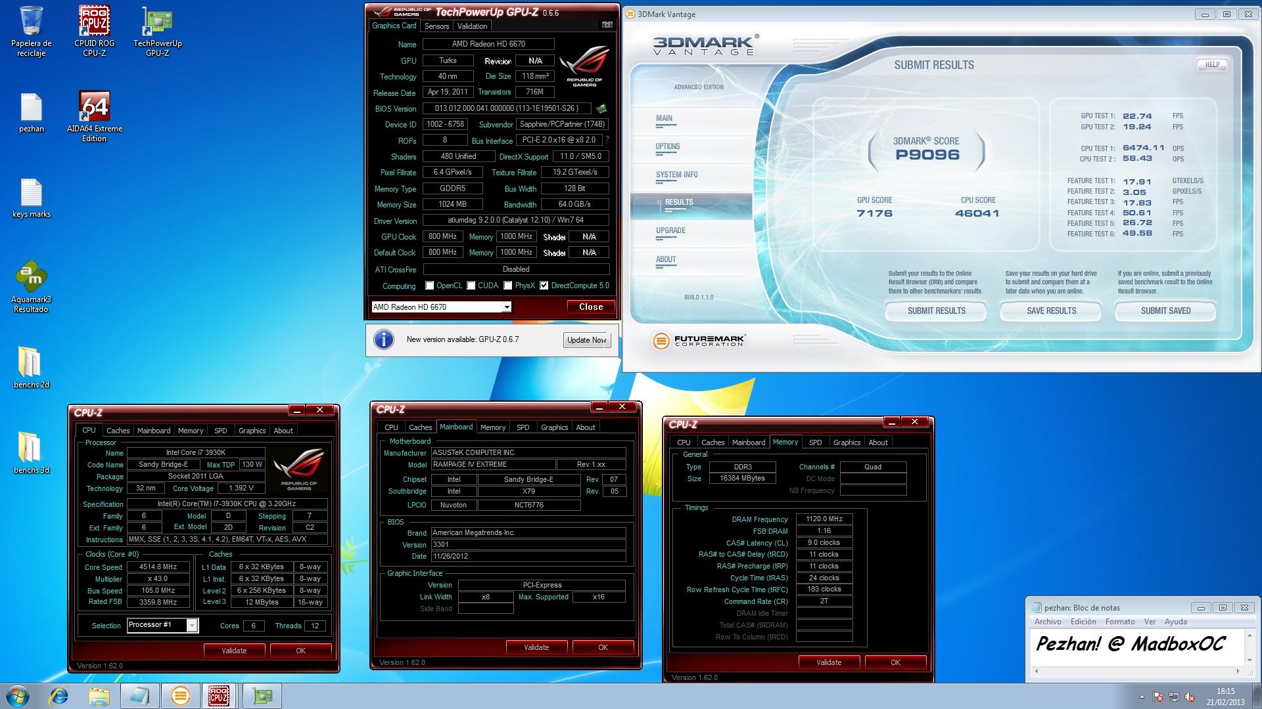Click Update Now in GPU-Z notice
Screen dimensions: 1262x709
(587, 340)
